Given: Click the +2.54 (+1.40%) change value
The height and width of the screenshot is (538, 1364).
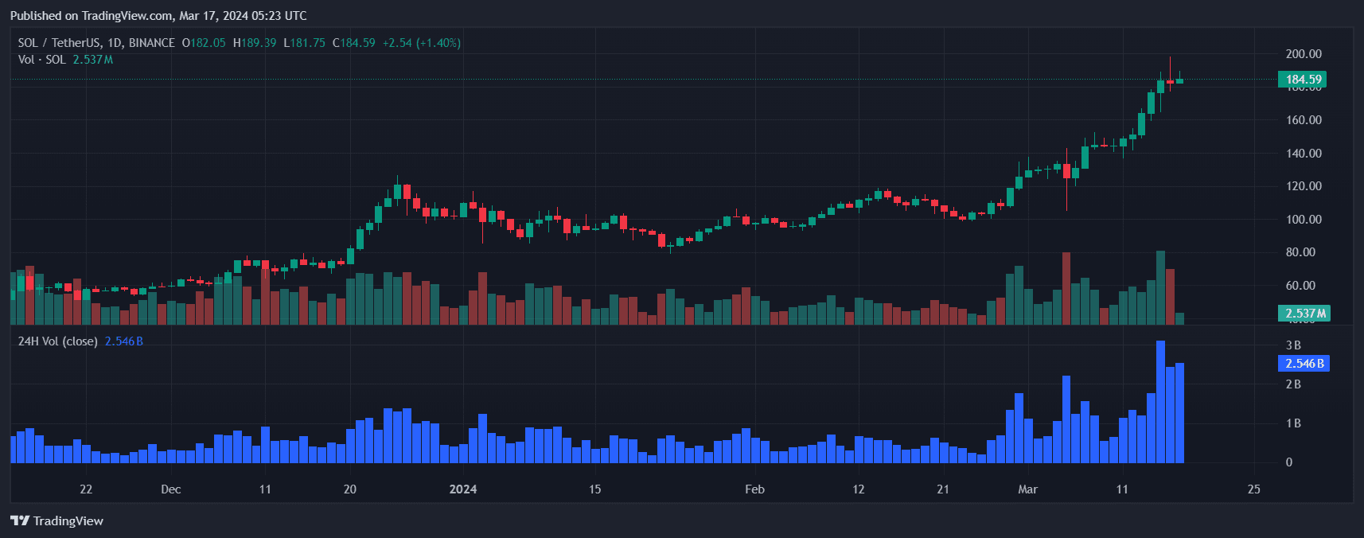Looking at the screenshot, I should pyautogui.click(x=421, y=43).
